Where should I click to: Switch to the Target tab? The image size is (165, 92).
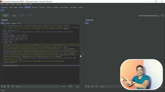[11, 7]
